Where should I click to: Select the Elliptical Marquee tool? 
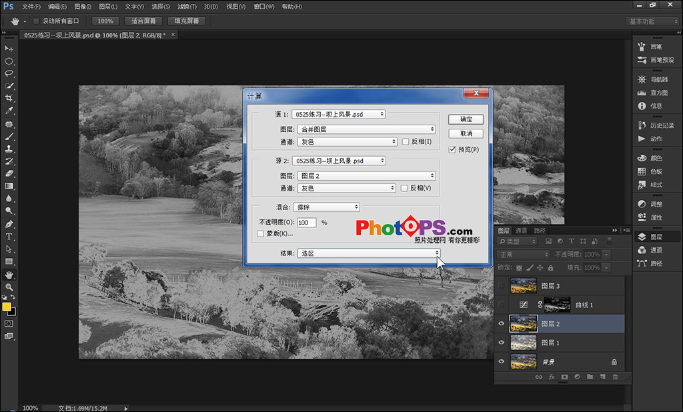pyautogui.click(x=9, y=61)
